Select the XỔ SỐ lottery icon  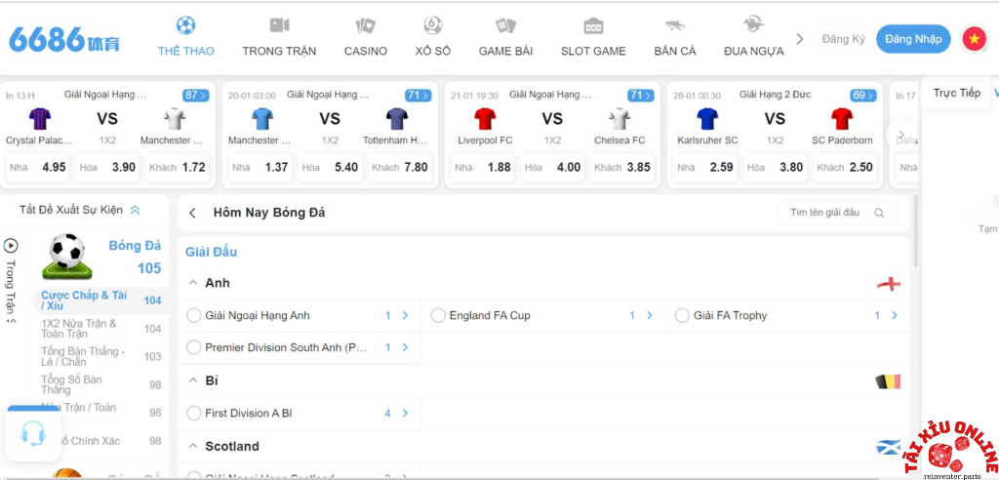(432, 26)
